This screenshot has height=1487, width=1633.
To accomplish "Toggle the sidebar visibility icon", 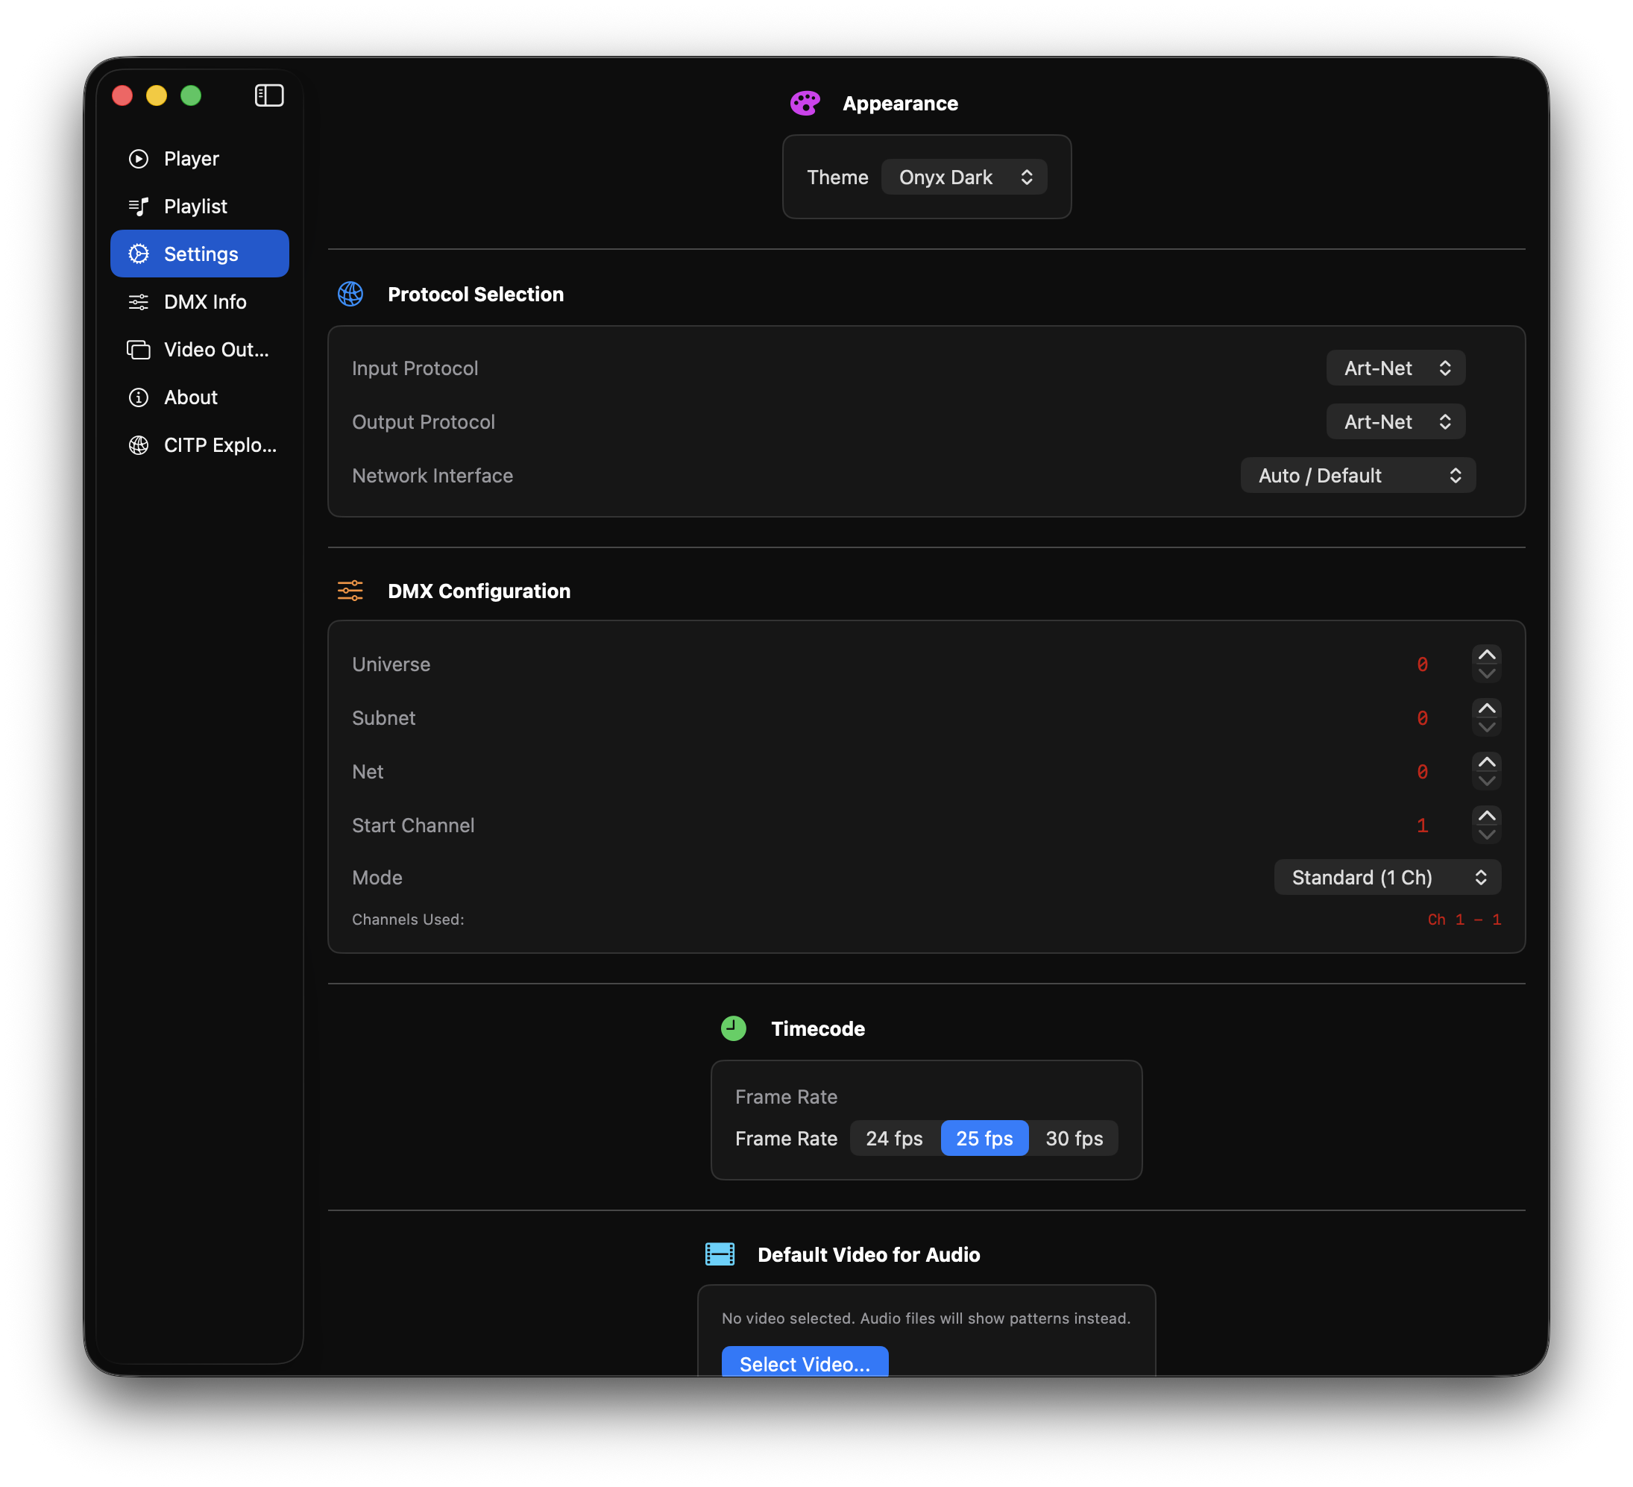I will 269,95.
